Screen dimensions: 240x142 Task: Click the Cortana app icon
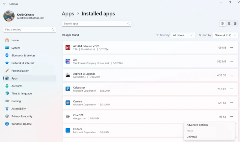click(x=68, y=131)
